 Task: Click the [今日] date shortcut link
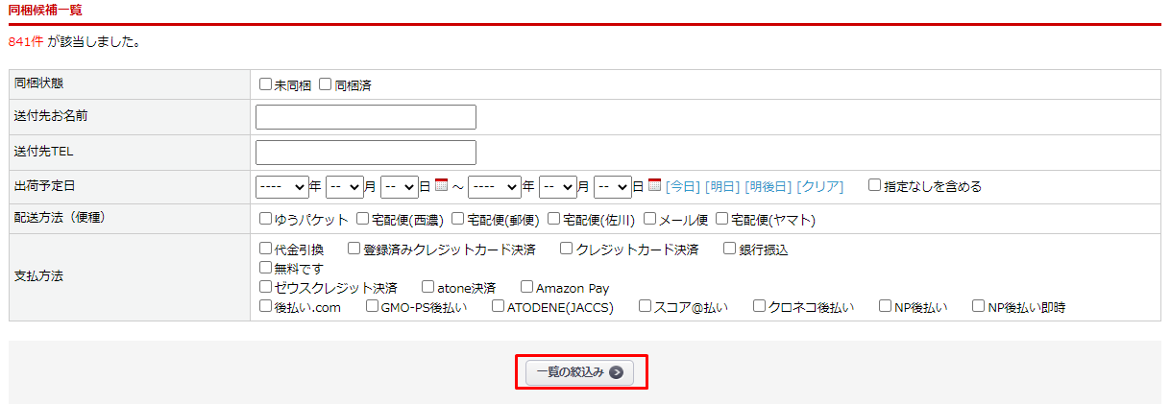tap(683, 186)
